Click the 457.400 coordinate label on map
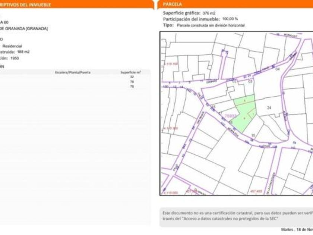Viewport: 313px width, 235px height. click(x=256, y=192)
